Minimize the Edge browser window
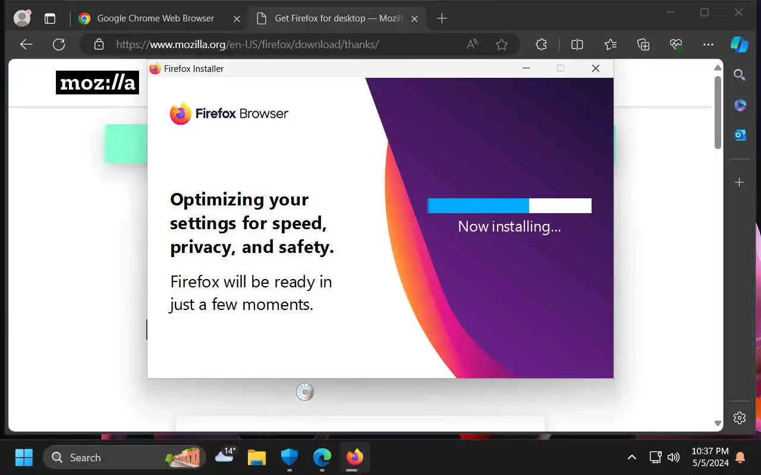The image size is (761, 475). [670, 12]
